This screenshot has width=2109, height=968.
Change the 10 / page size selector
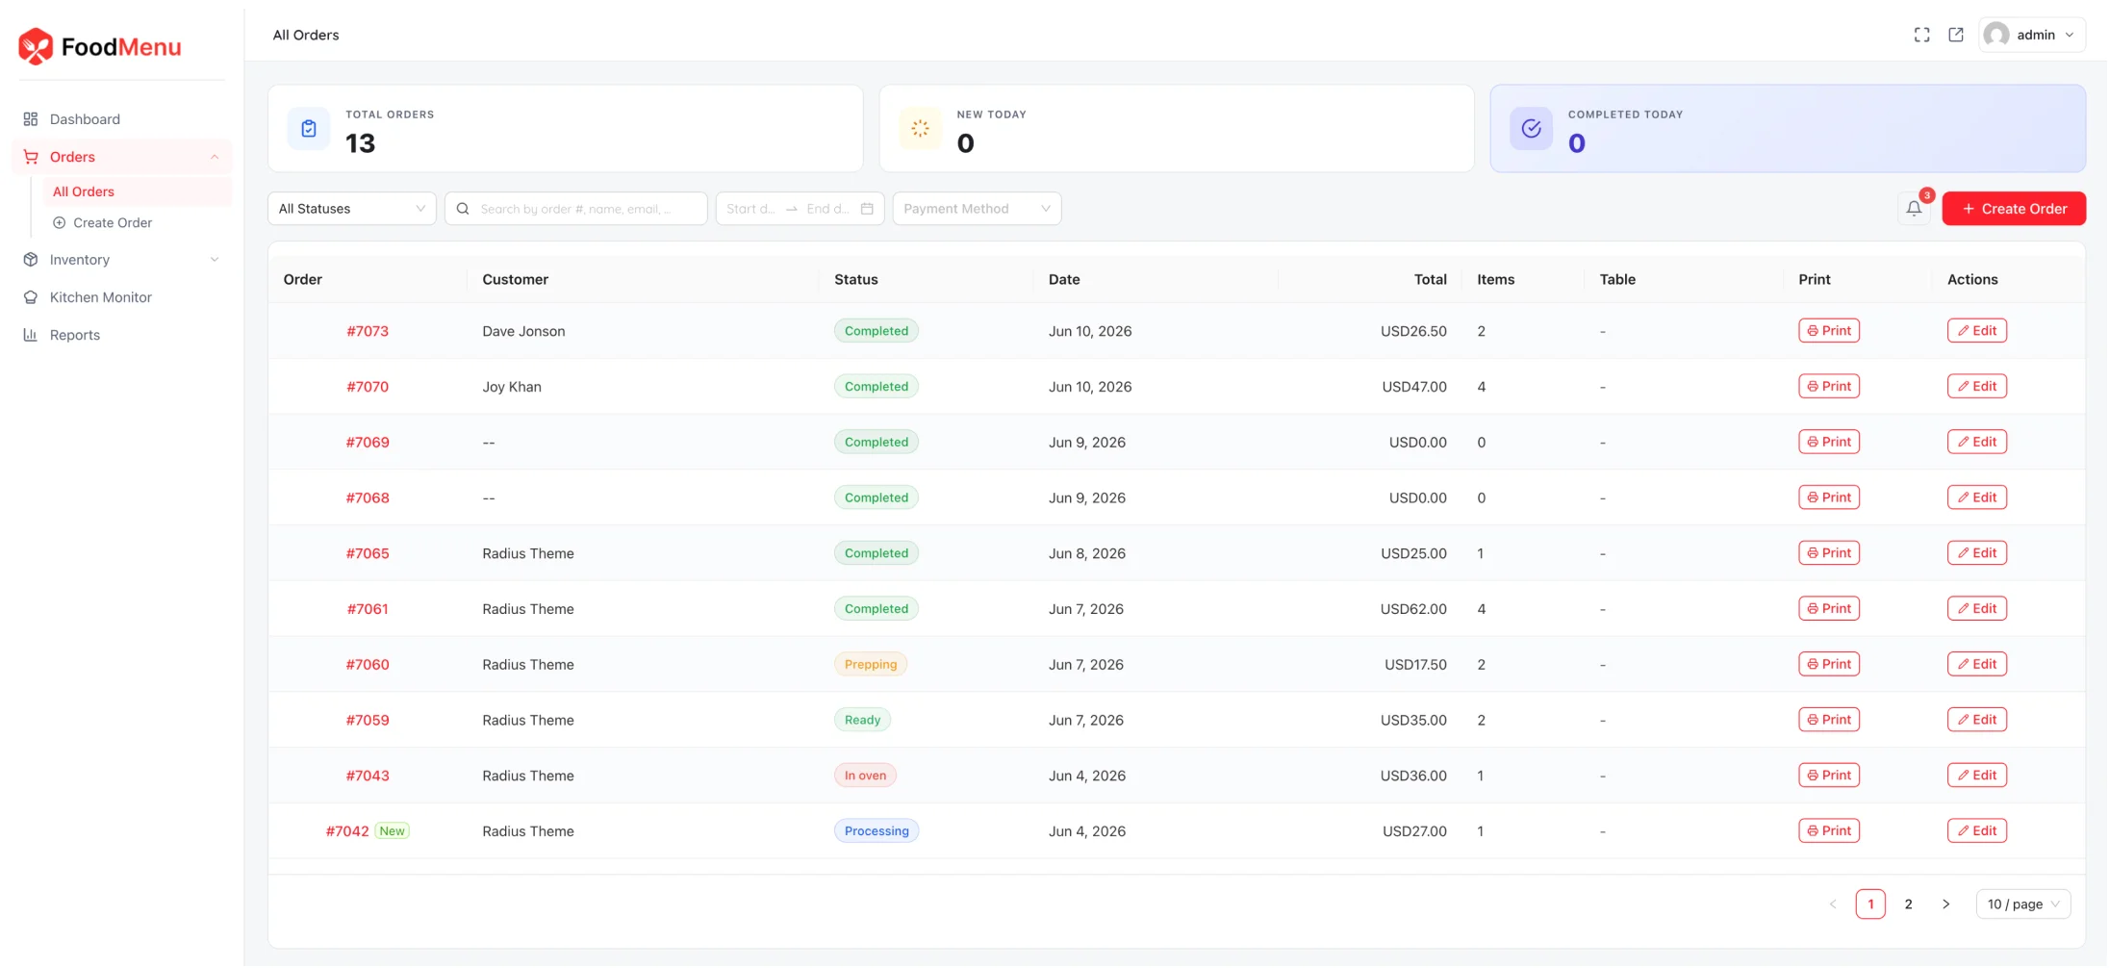click(2023, 904)
